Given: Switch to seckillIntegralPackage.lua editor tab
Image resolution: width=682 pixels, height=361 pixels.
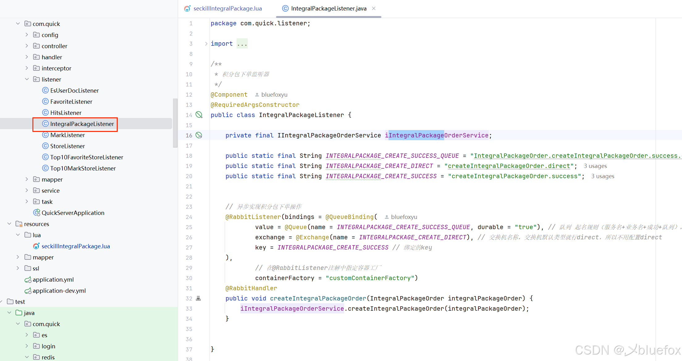Looking at the screenshot, I should tap(227, 8).
